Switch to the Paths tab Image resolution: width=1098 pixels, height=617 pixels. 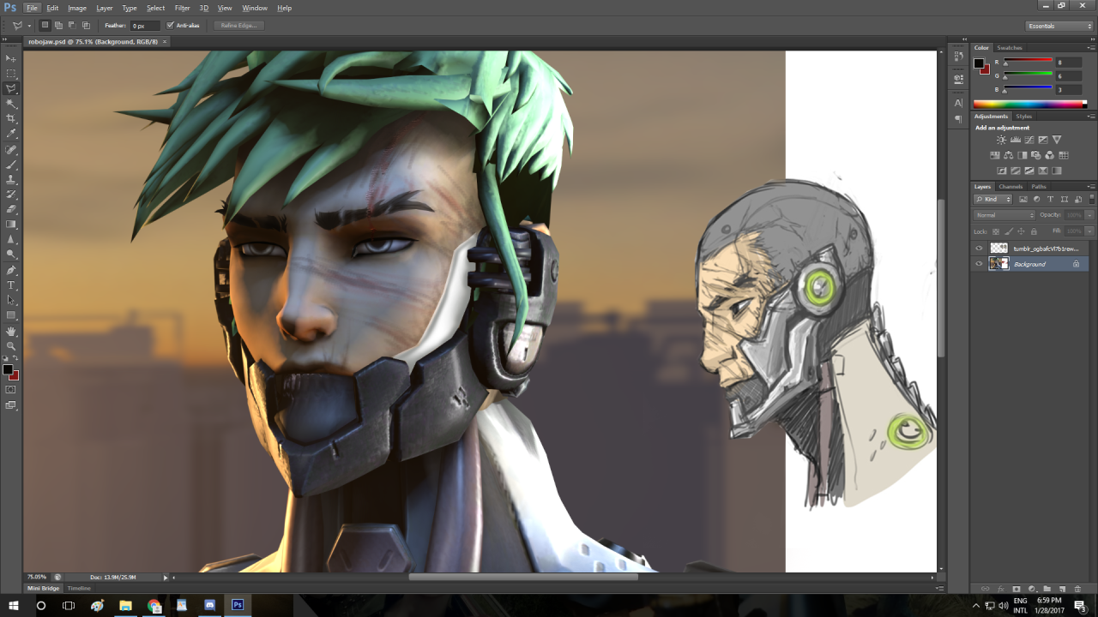1039,186
